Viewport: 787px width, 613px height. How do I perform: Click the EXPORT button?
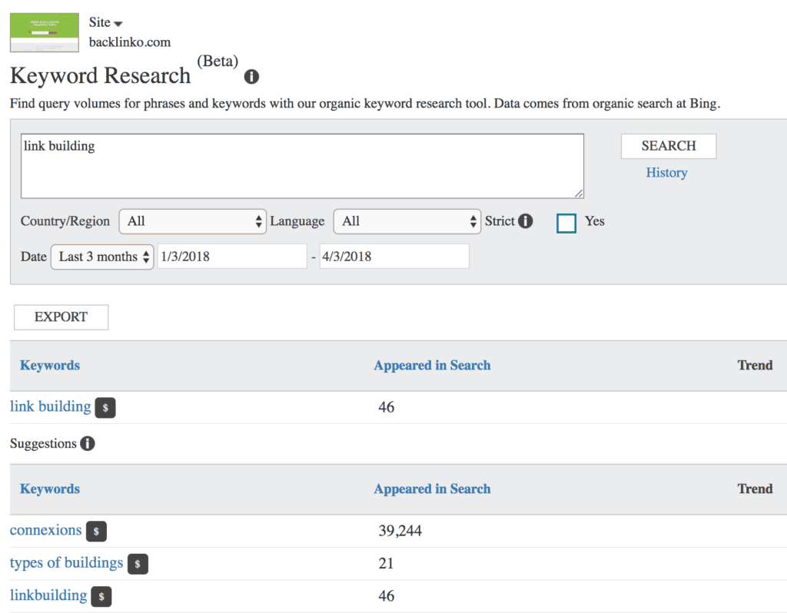click(61, 317)
